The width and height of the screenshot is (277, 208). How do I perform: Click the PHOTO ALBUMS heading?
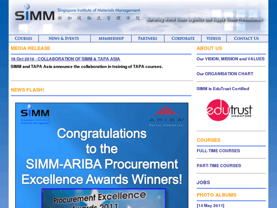coord(216,195)
